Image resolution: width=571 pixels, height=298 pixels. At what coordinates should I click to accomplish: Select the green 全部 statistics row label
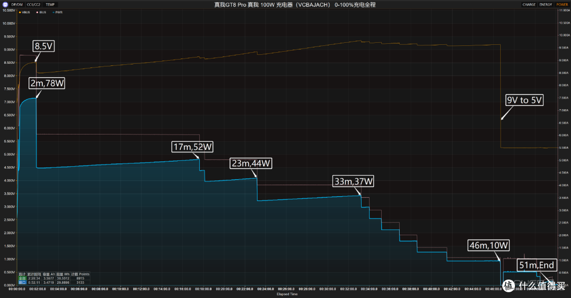(x=23, y=278)
